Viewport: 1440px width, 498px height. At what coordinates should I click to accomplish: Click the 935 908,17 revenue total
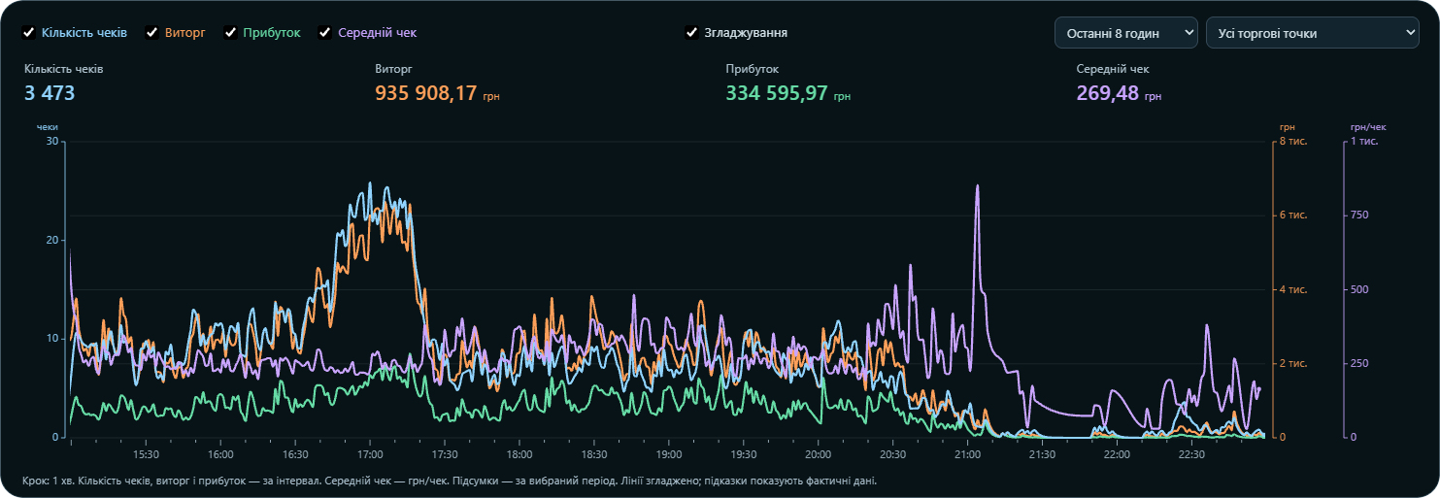[x=426, y=93]
